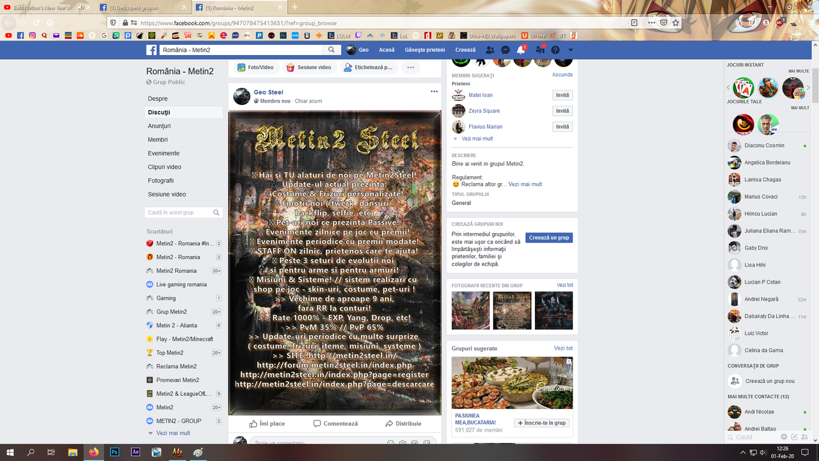The image size is (819, 461).
Task: Open the first recent group photo thumbnail
Action: (470, 311)
